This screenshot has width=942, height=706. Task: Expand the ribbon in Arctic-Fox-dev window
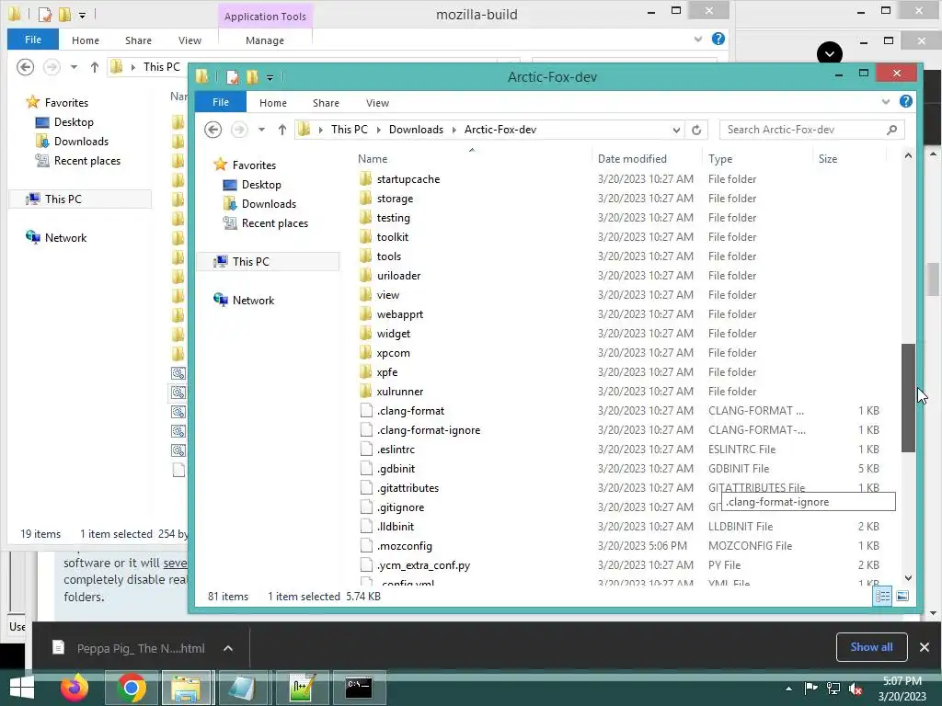click(886, 101)
